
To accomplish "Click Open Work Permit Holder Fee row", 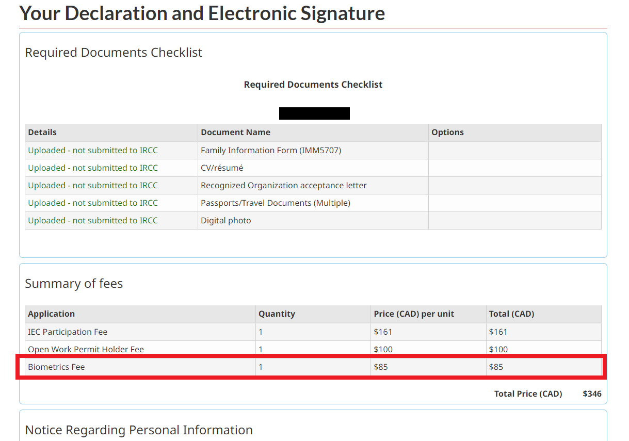I will [x=86, y=349].
